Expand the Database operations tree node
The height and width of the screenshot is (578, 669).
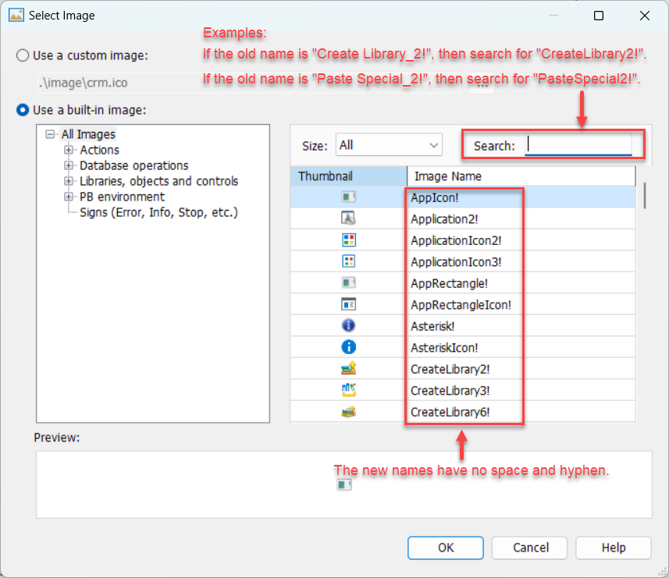(x=69, y=165)
